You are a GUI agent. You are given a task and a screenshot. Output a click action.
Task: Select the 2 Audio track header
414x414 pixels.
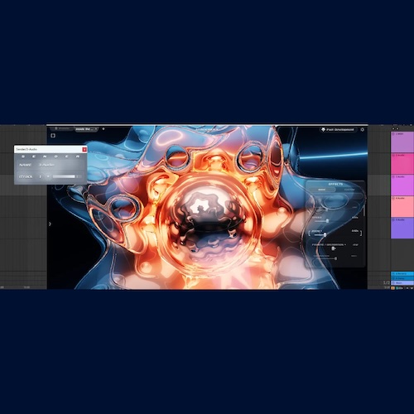point(402,164)
